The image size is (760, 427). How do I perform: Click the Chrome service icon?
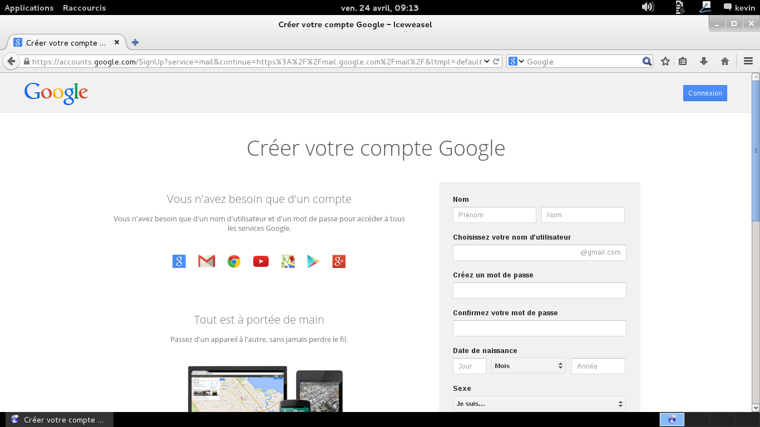tap(234, 261)
